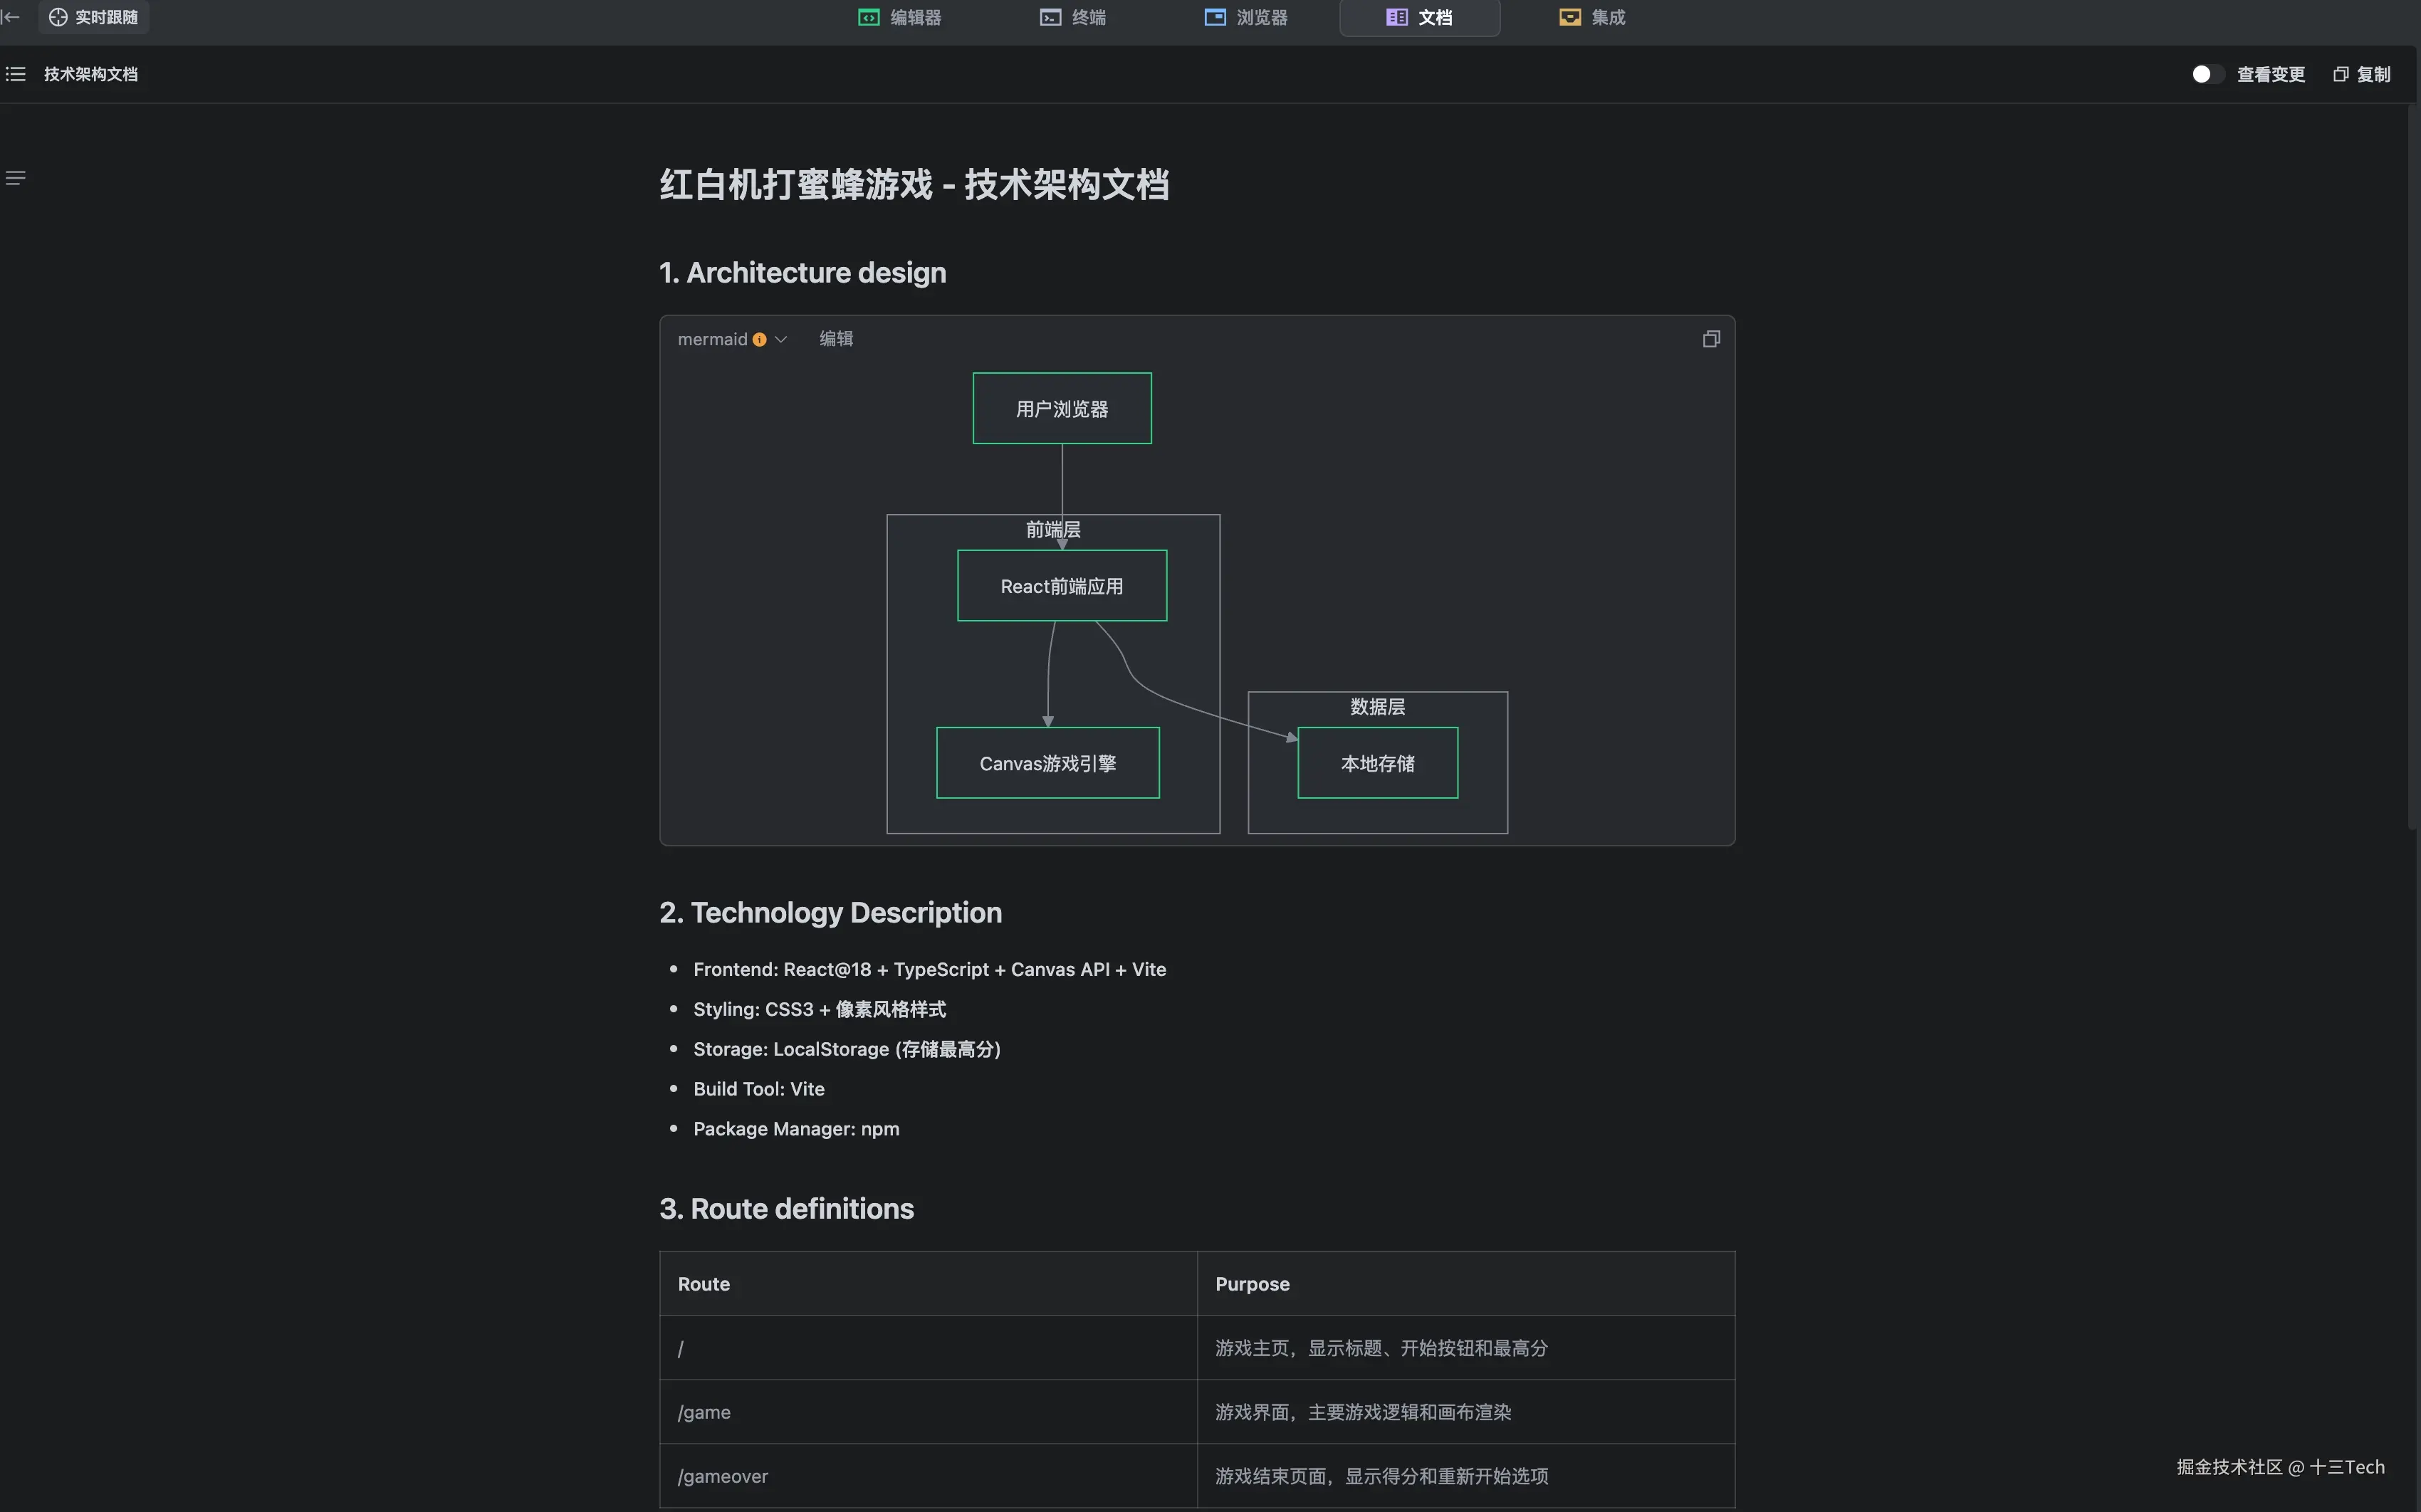This screenshot has width=2421, height=1512.
Task: Click 编辑 to edit the mermaid diagram
Action: click(836, 339)
